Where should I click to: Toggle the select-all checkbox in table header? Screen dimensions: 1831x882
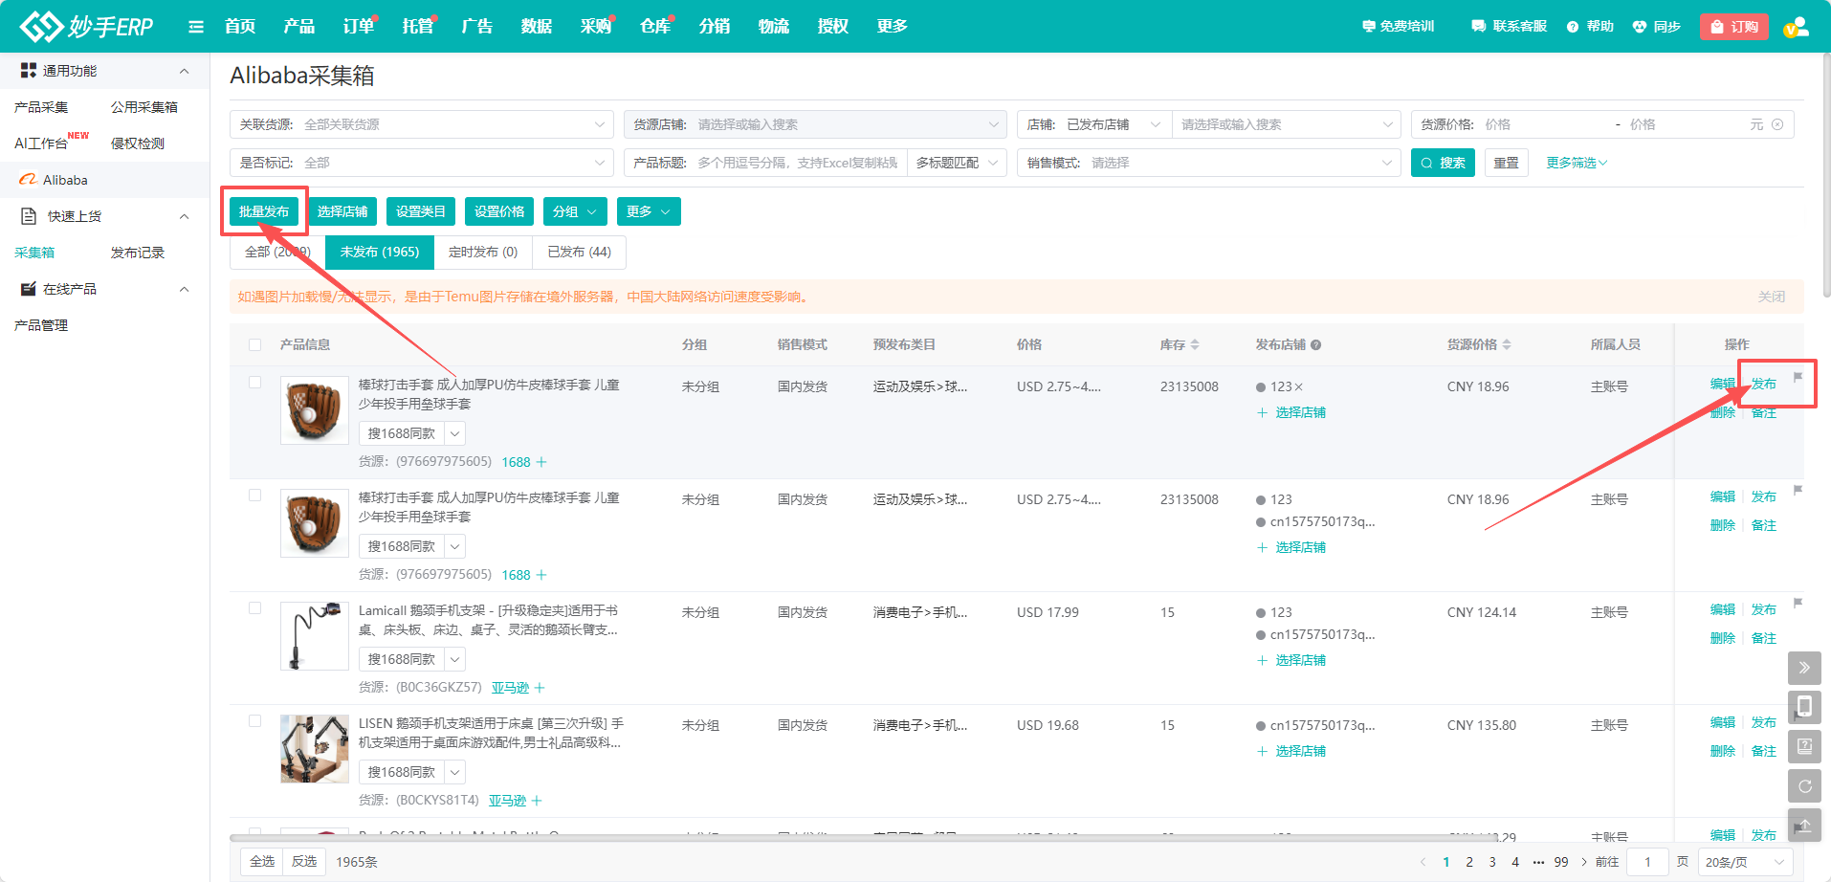254,345
